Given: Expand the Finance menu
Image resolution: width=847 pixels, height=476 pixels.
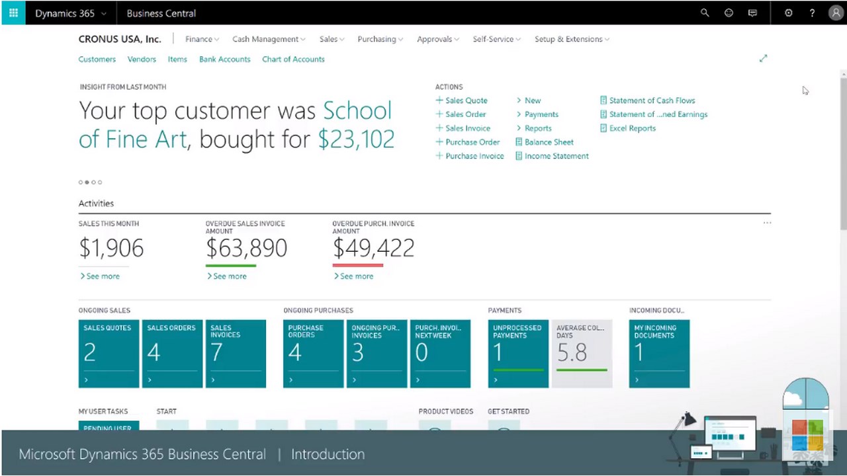Looking at the screenshot, I should 202,39.
